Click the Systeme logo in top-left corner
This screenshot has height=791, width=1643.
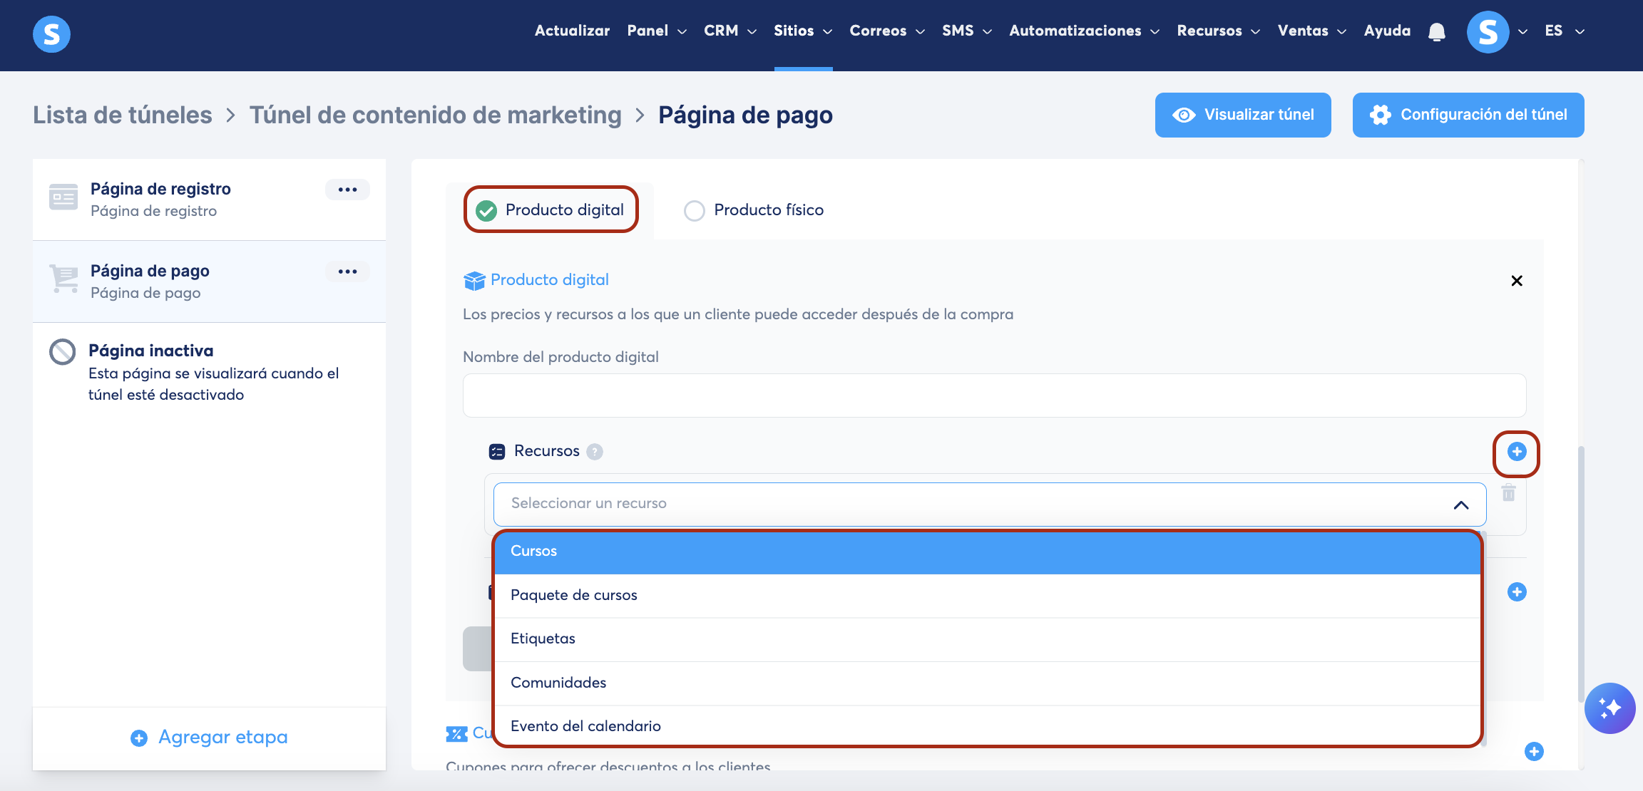pyautogui.click(x=51, y=33)
